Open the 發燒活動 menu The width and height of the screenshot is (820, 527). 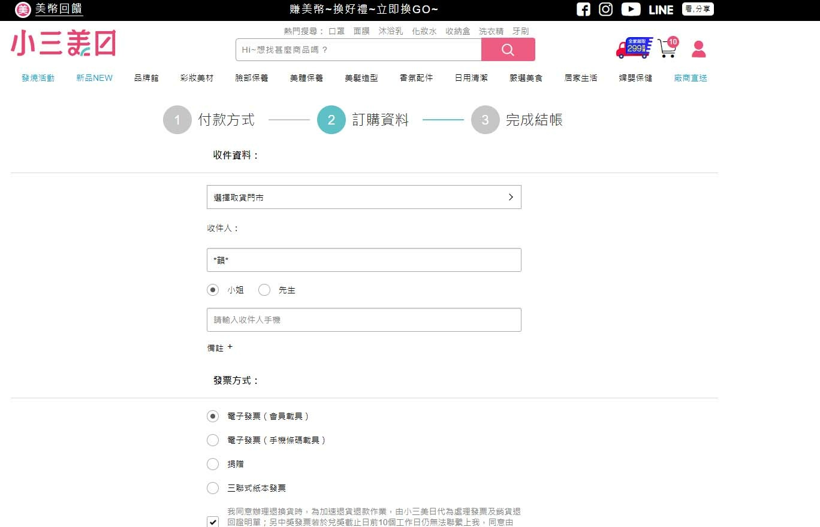(38, 78)
